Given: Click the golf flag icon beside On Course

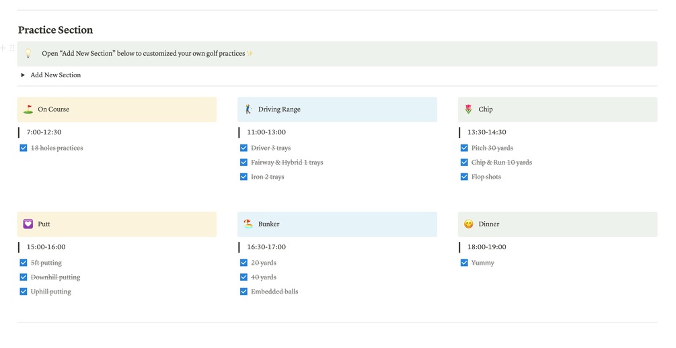Looking at the screenshot, I should pos(28,110).
